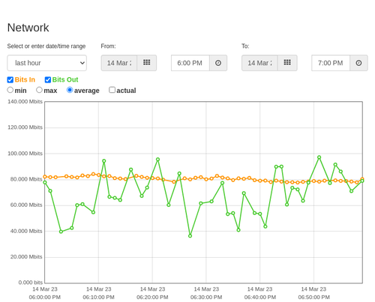Select the min radio button
This screenshot has width=375, height=302.
point(10,90)
